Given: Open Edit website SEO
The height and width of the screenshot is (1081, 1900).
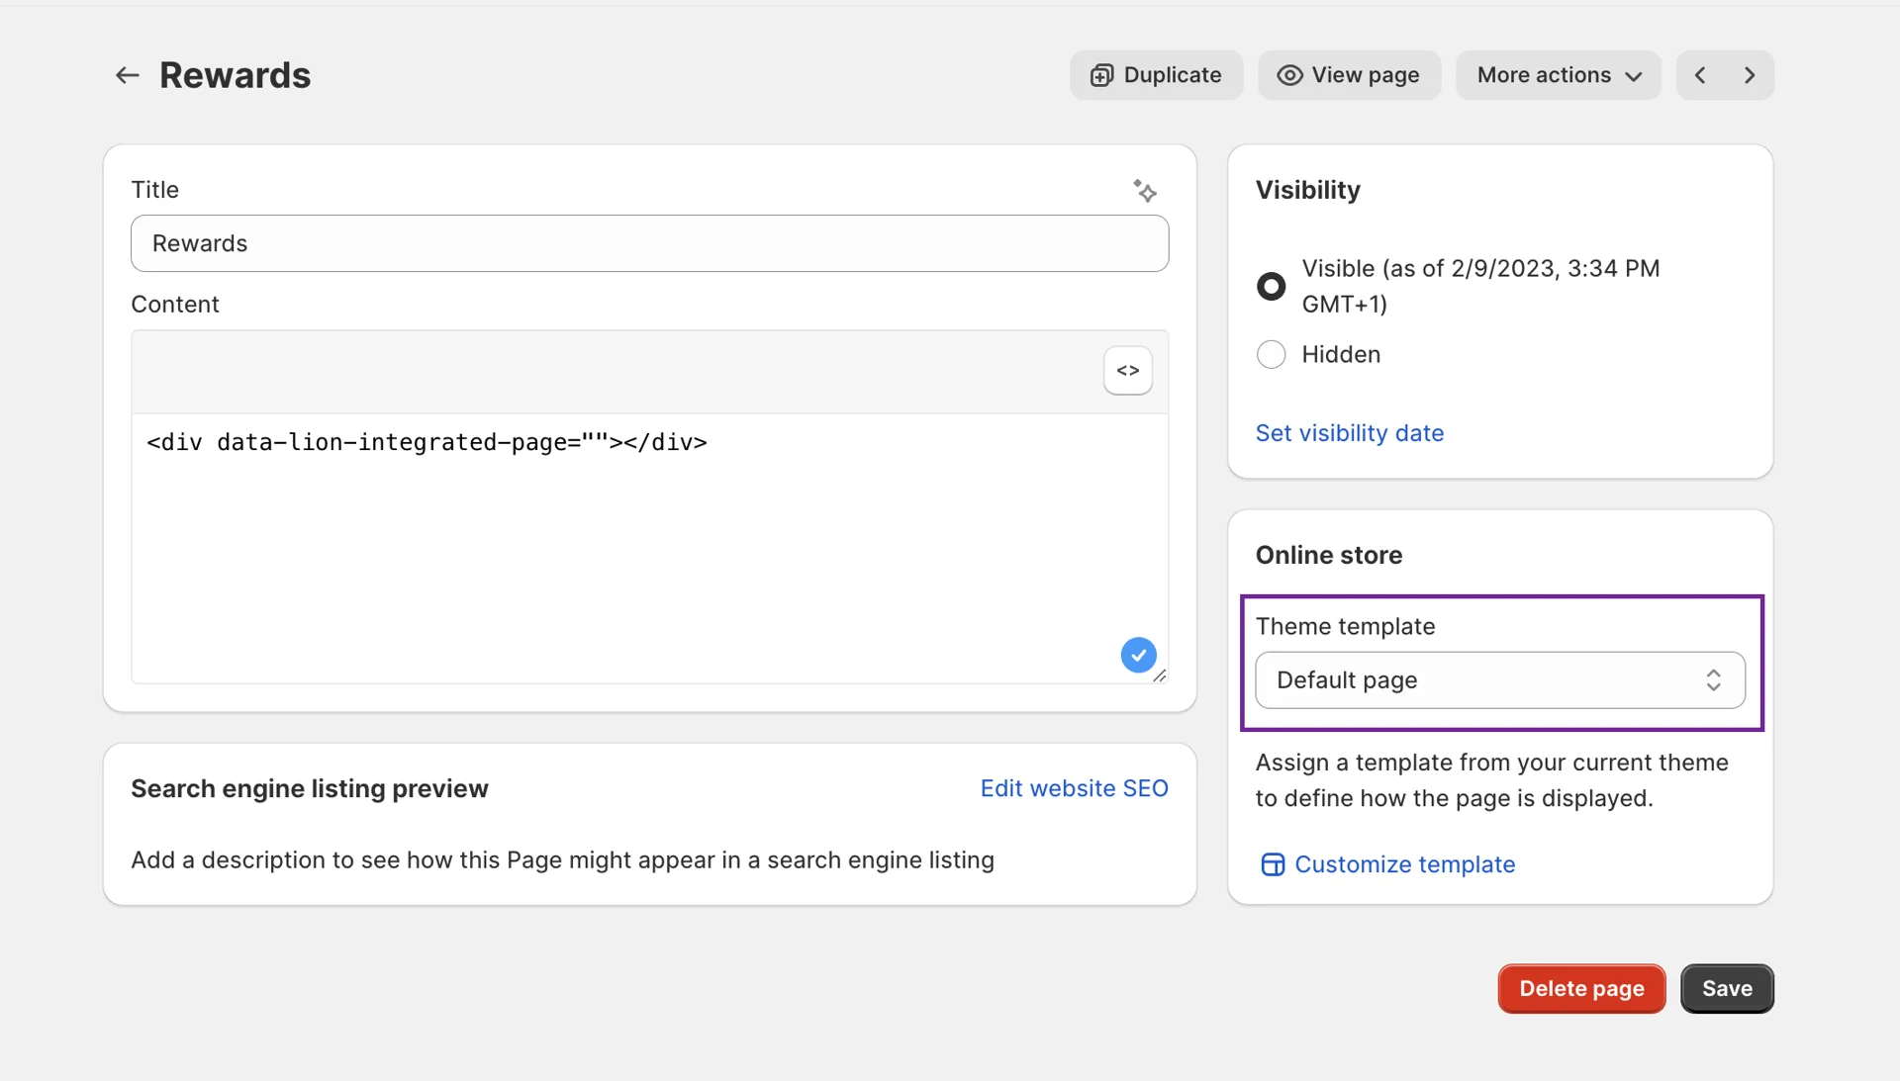Looking at the screenshot, I should coord(1074,788).
